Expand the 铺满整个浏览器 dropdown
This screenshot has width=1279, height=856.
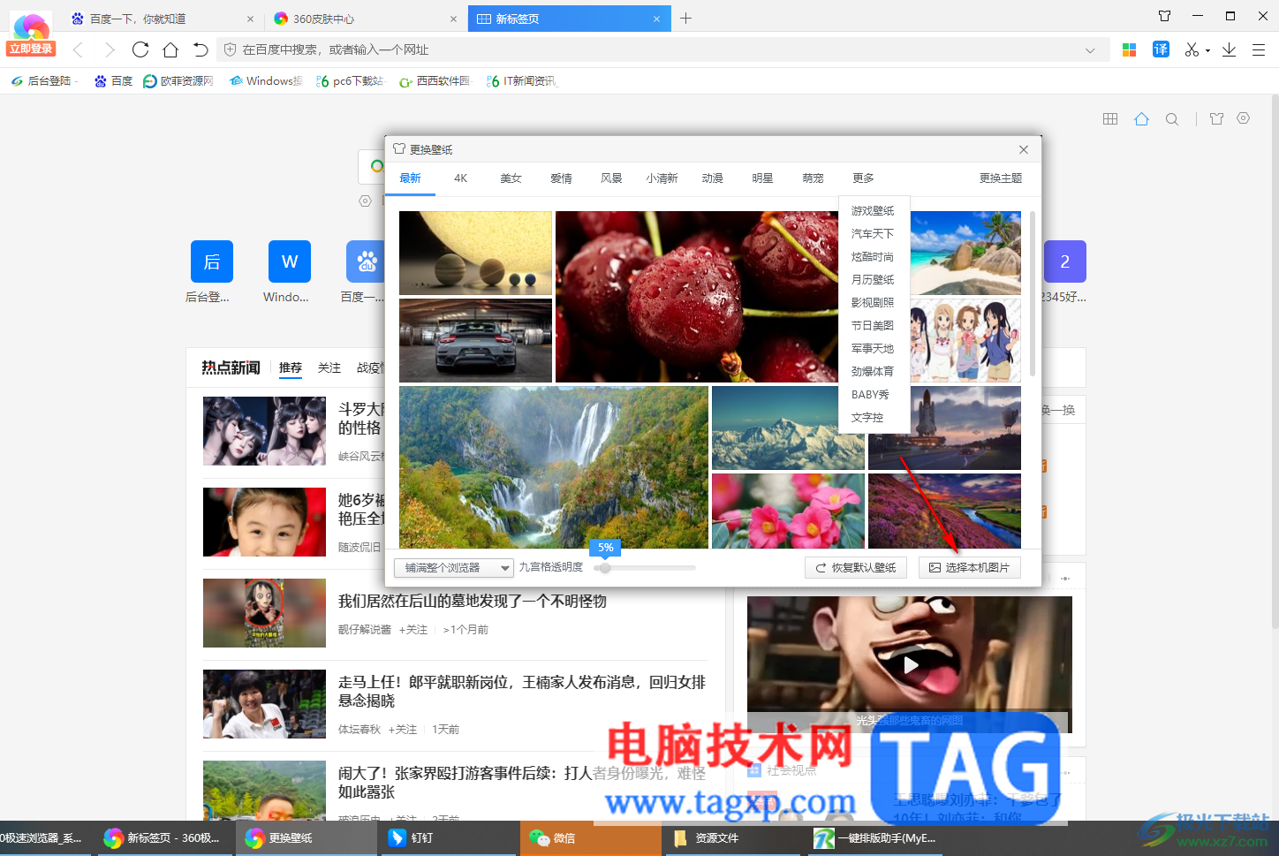(454, 567)
